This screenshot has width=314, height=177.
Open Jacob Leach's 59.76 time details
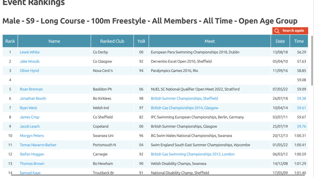coord(301,127)
